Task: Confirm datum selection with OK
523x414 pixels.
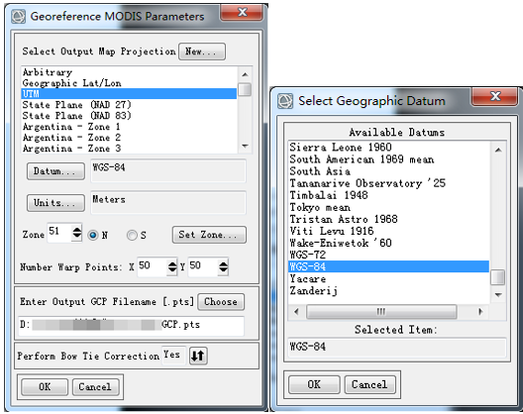Action: pyautogui.click(x=314, y=384)
